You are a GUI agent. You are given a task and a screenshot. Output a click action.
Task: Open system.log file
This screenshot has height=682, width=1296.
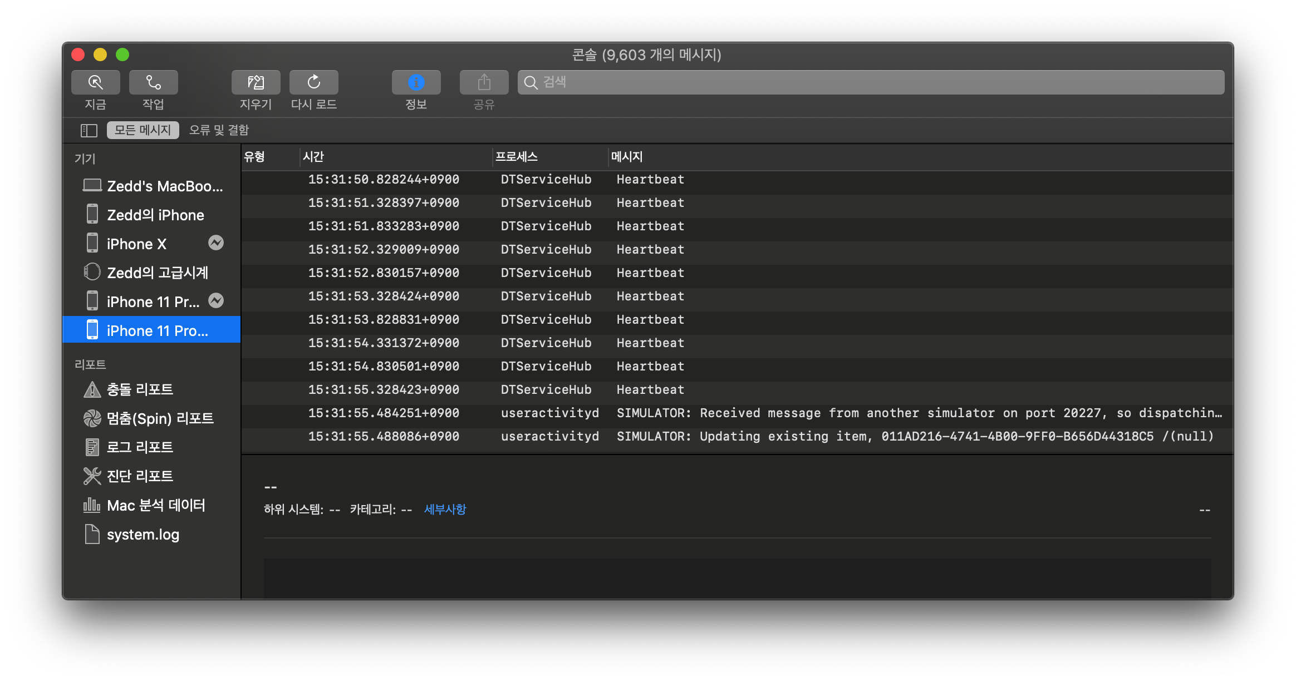(x=151, y=534)
